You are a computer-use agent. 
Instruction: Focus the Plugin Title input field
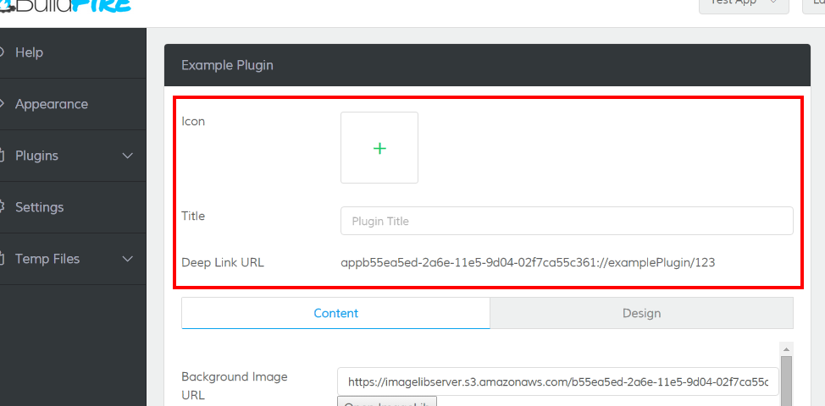coord(567,221)
